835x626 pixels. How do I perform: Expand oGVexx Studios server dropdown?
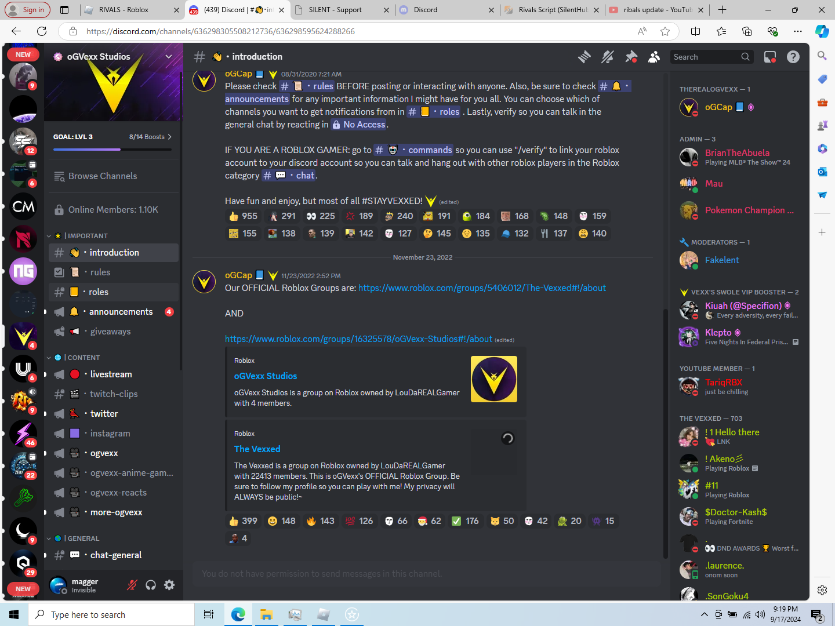[x=169, y=57]
